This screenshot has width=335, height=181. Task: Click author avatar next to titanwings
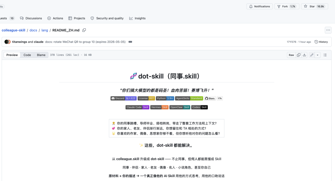(x=7, y=42)
